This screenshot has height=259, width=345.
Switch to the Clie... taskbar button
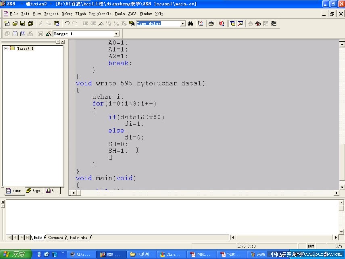coord(171,255)
